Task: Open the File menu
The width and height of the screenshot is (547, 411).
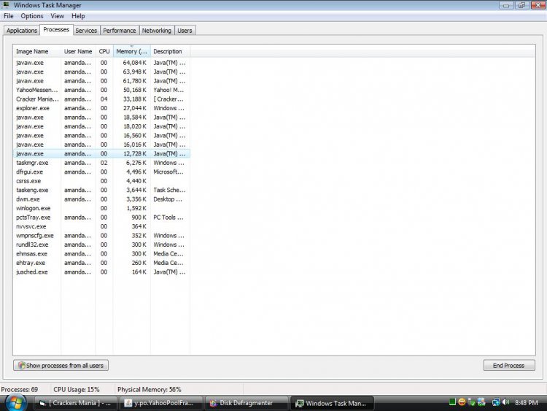Action: (8, 16)
